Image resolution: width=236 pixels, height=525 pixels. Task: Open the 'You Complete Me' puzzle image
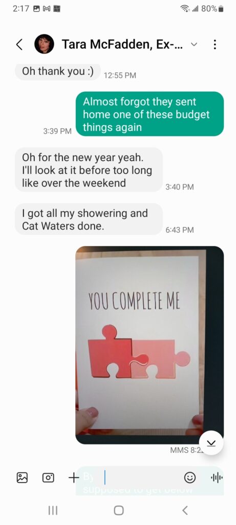[149, 345]
